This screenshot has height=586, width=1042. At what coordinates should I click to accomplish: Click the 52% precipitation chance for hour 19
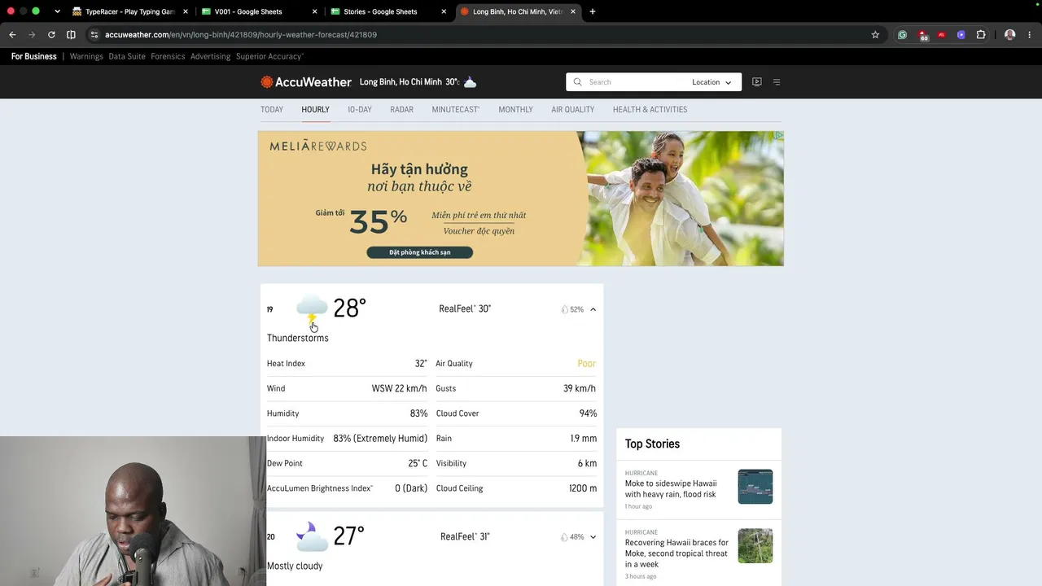coord(572,309)
